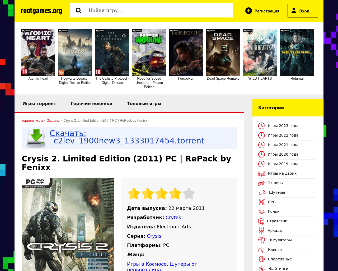
Task: Click the clock icon beside Игры 2019 года
Action: coord(261,164)
